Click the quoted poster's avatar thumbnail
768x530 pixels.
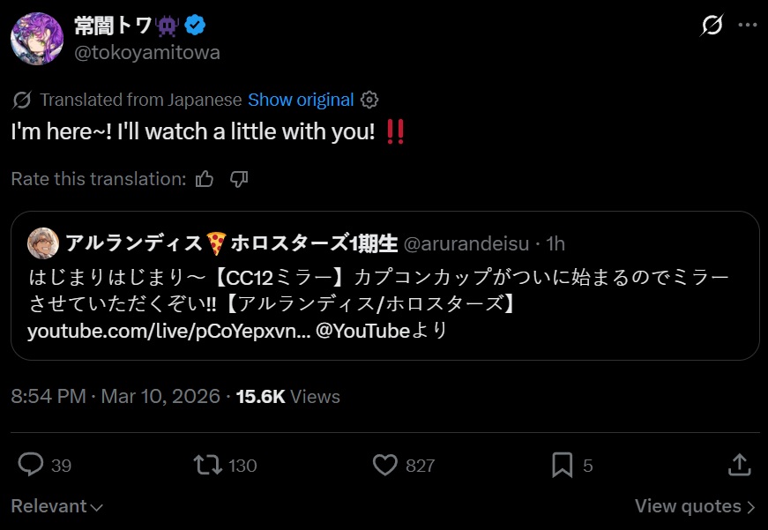(x=43, y=243)
